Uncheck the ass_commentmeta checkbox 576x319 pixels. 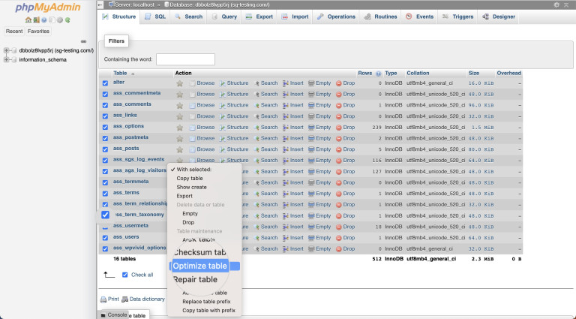coord(105,94)
